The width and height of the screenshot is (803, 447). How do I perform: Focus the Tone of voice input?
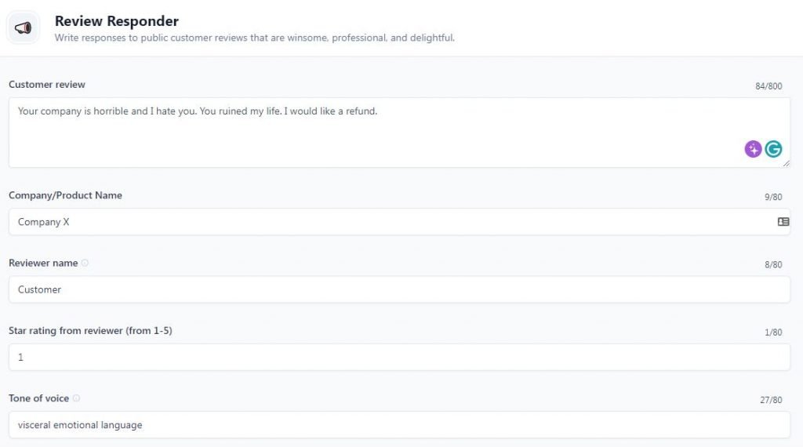coord(399,424)
